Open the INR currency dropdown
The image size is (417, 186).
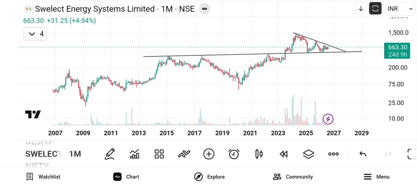coord(400,8)
